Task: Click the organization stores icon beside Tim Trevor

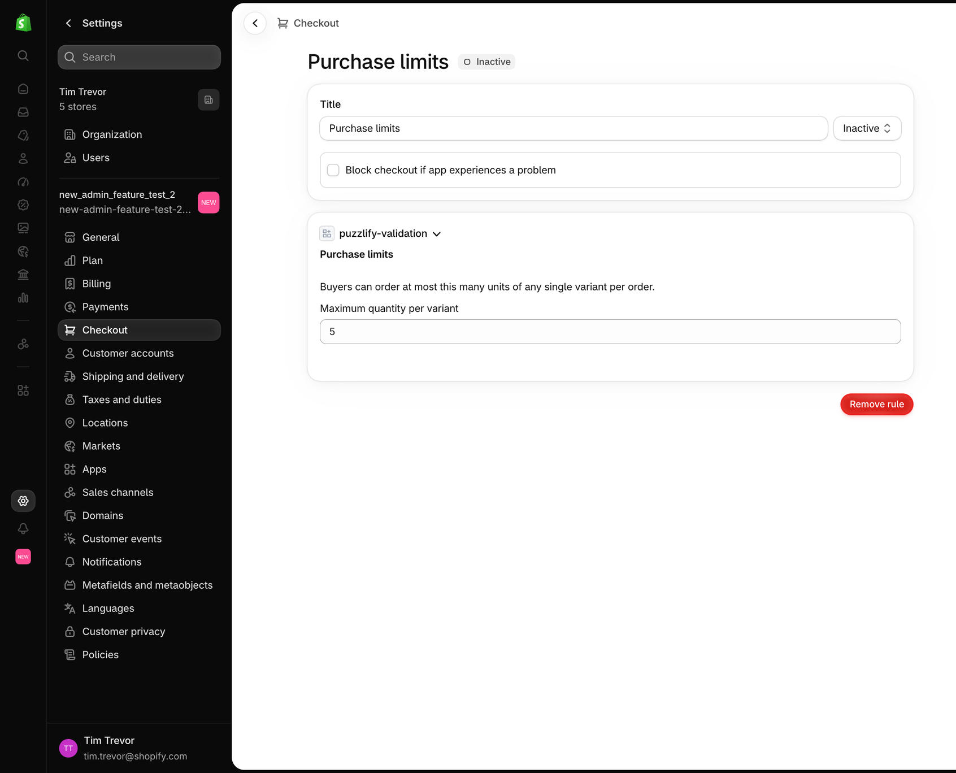Action: coord(208,99)
